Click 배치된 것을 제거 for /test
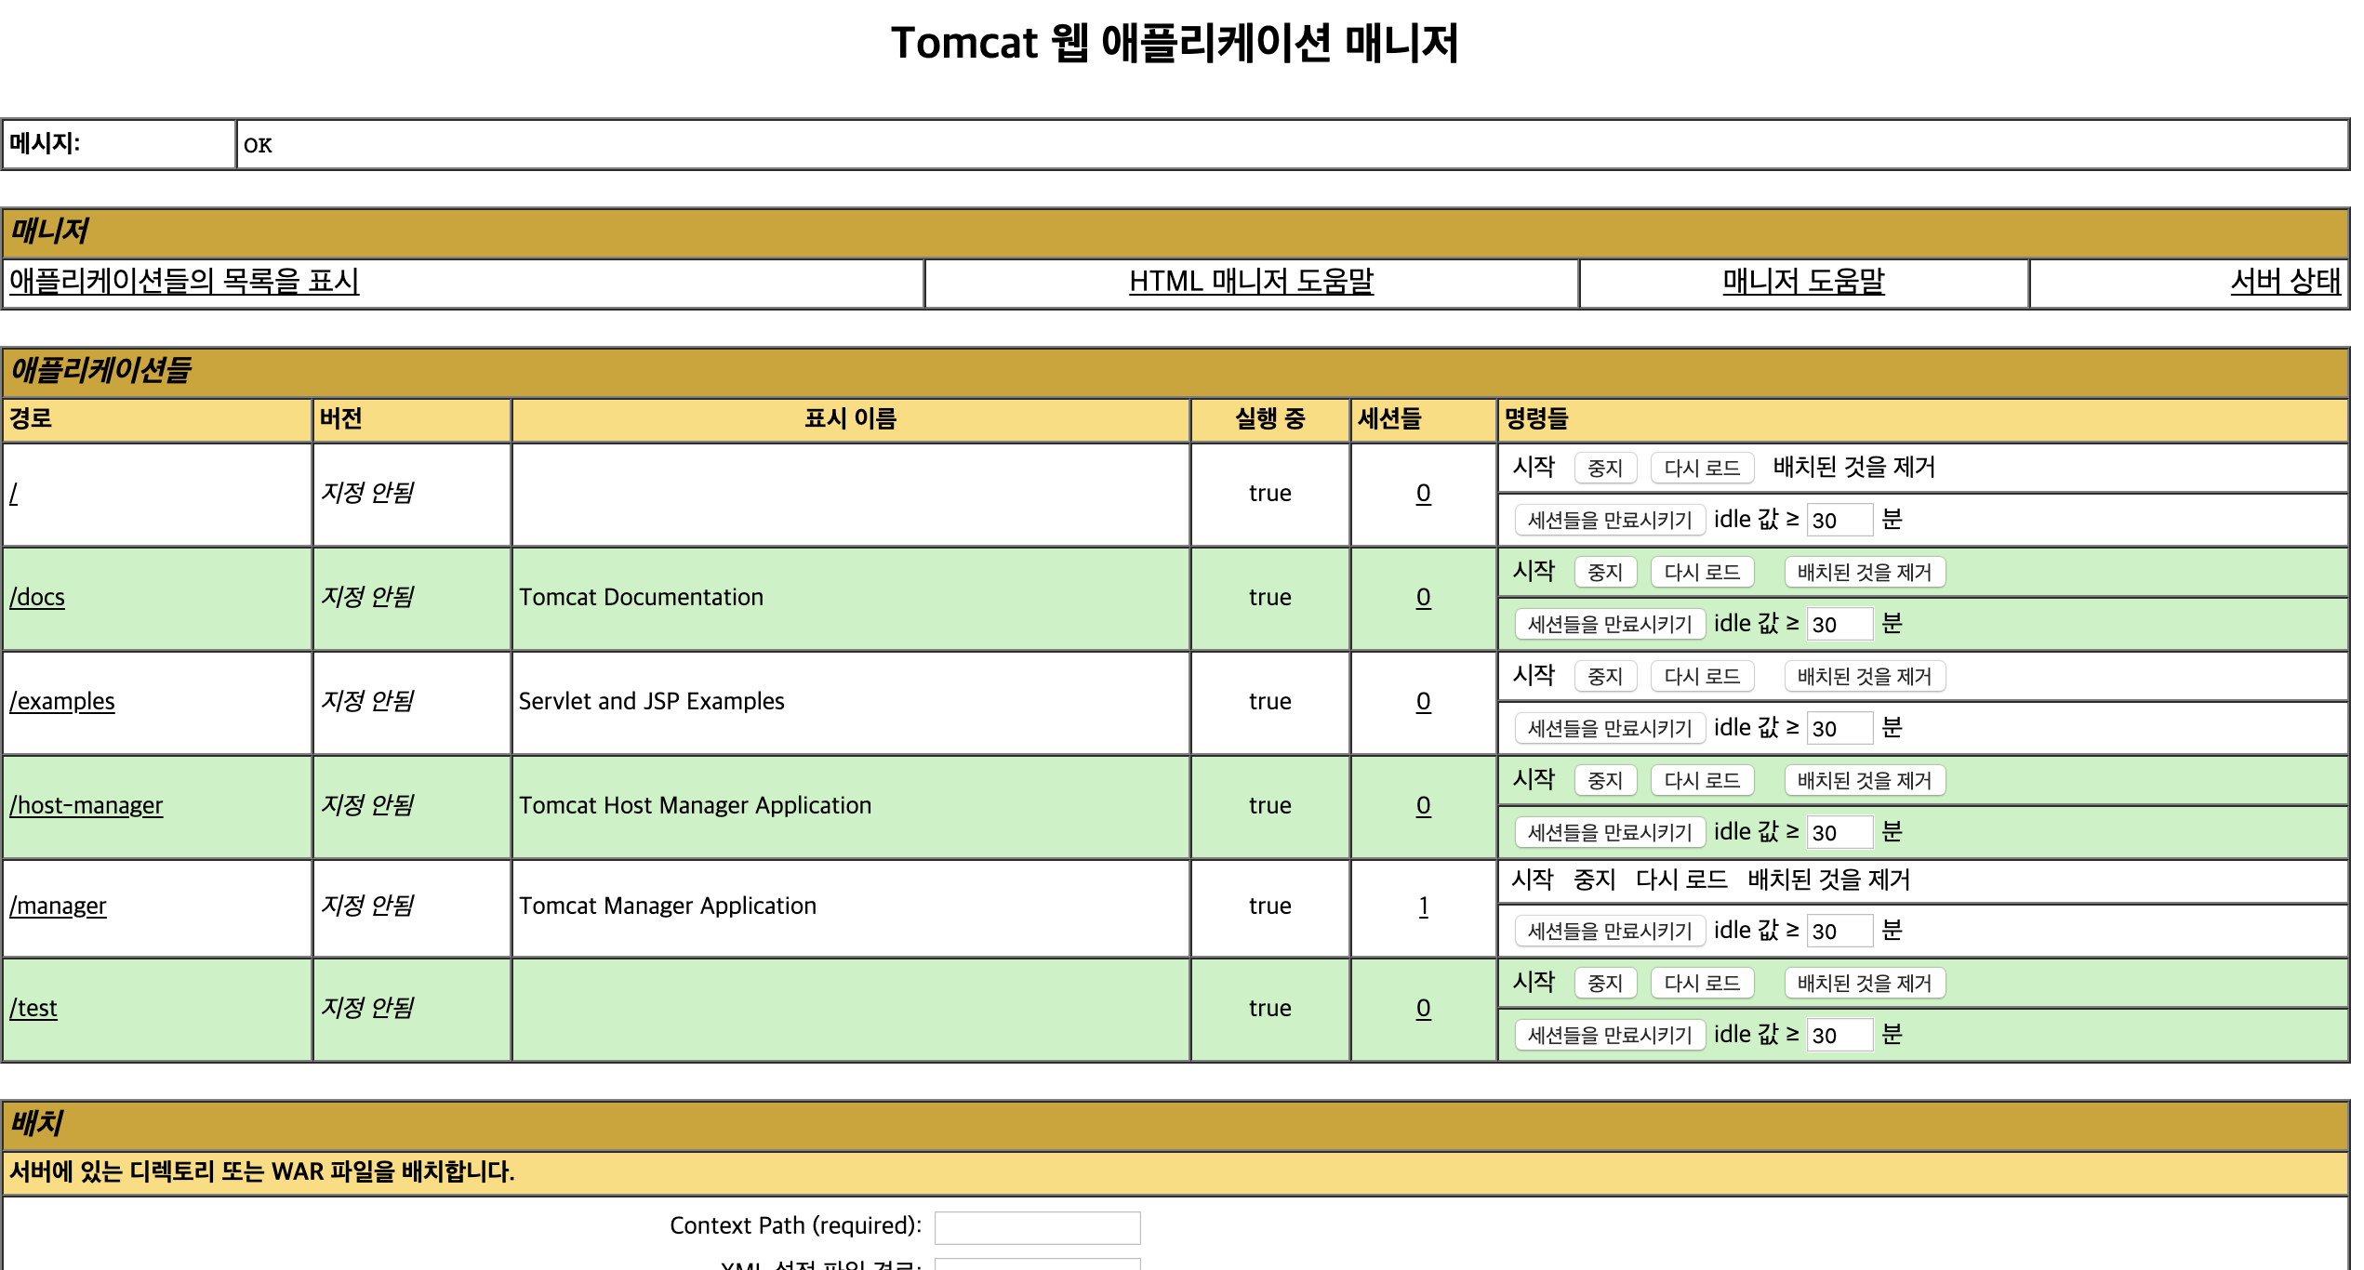This screenshot has height=1270, width=2364. 1864,984
